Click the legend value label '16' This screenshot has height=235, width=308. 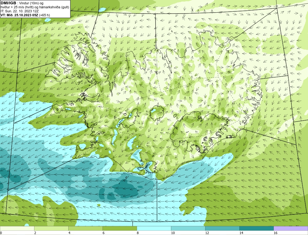tap(275, 233)
